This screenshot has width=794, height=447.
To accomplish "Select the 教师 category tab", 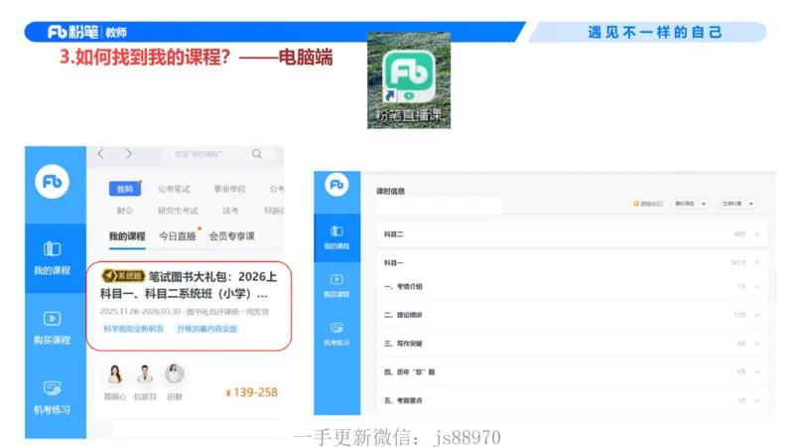I will click(x=125, y=189).
